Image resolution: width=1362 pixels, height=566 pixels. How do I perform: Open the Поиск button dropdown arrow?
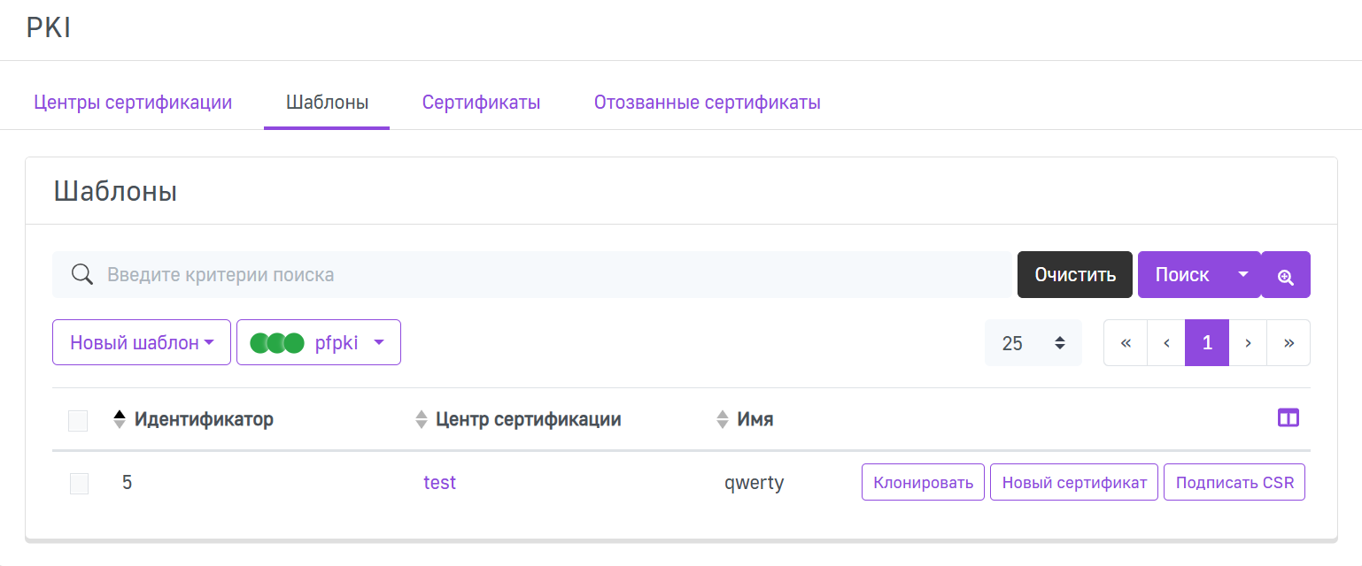[1243, 275]
